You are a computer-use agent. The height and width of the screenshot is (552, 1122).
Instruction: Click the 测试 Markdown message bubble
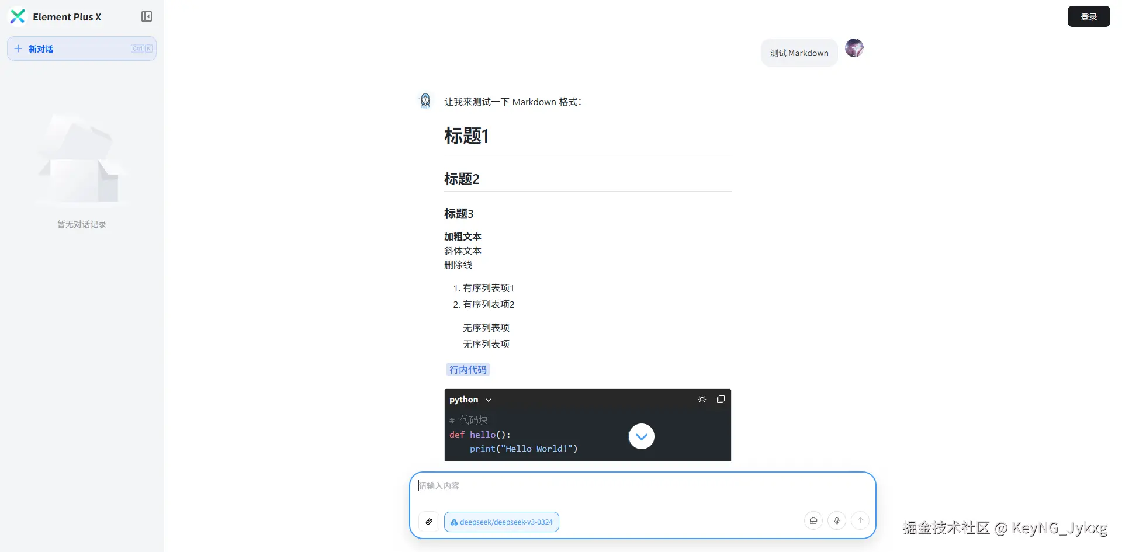click(x=799, y=53)
